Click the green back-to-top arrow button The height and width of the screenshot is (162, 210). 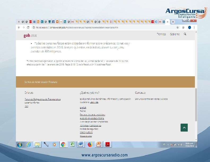click(184, 128)
